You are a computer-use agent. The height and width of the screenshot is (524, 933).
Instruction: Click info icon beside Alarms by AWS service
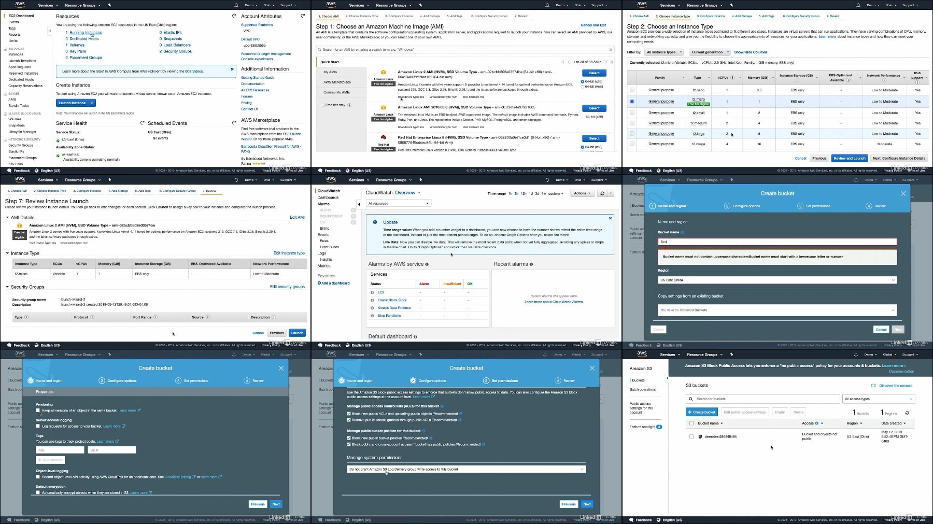427,264
